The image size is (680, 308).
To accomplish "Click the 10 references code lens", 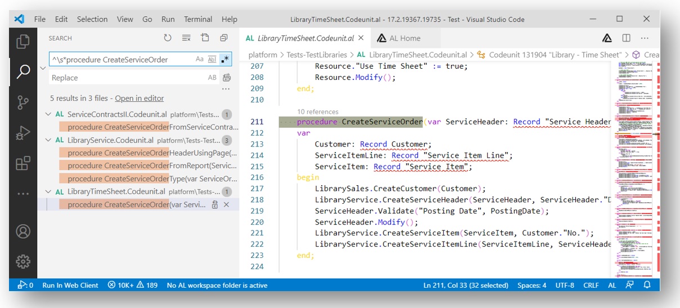I will 318,111.
